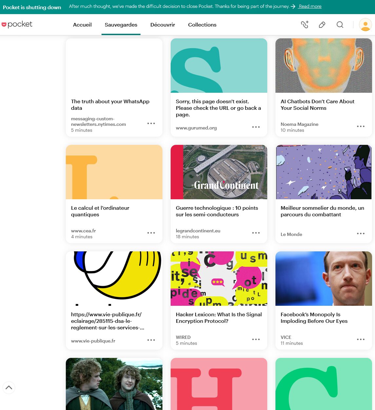Click the WIRED publisher label
The image size is (375, 410).
point(183,337)
